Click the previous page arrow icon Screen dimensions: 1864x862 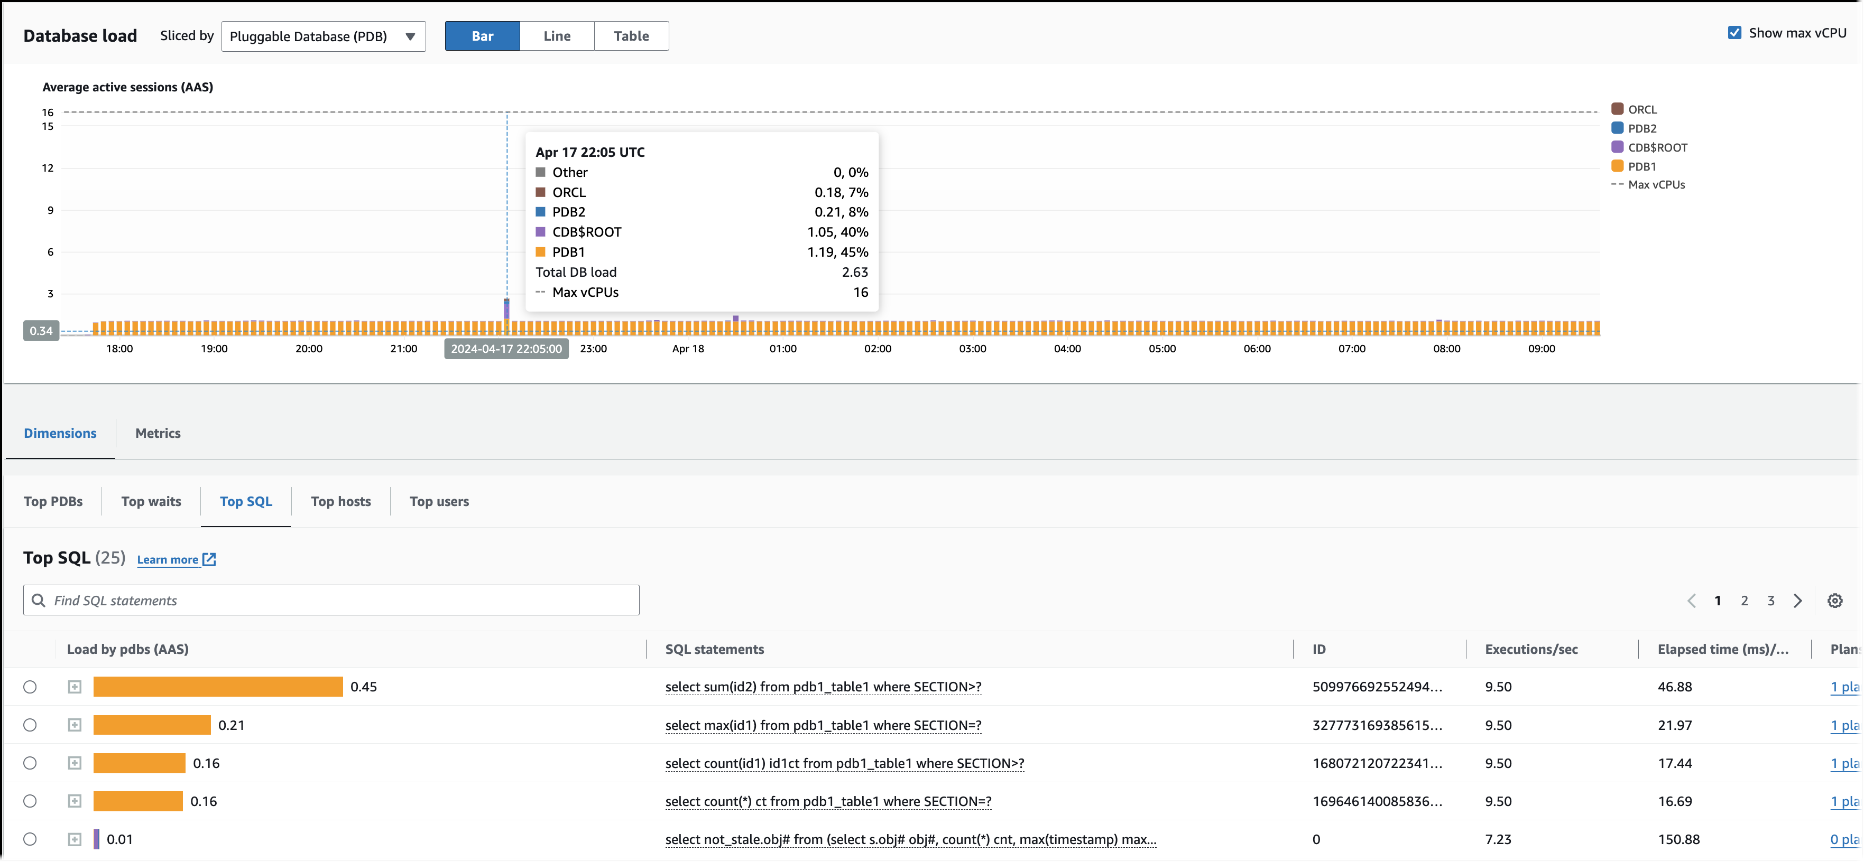[1689, 601]
